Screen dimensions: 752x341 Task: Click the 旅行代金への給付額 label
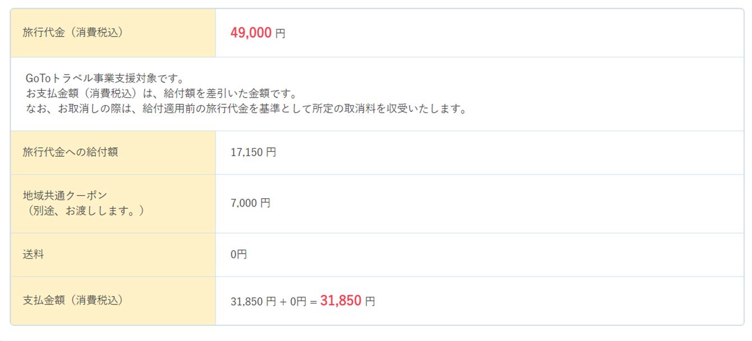pyautogui.click(x=70, y=152)
